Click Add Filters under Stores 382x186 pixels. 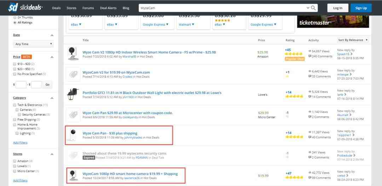20,180
